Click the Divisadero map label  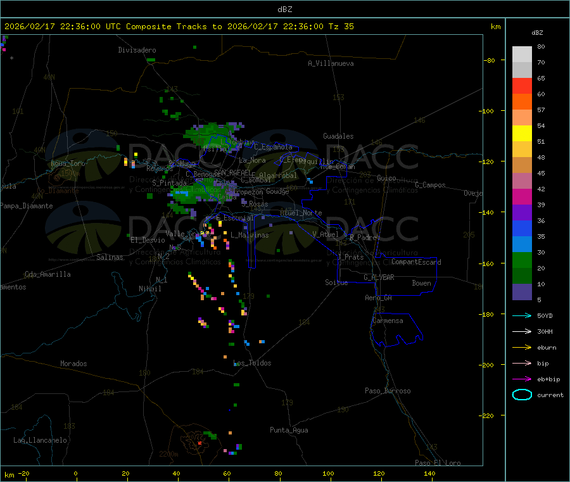pyautogui.click(x=137, y=50)
